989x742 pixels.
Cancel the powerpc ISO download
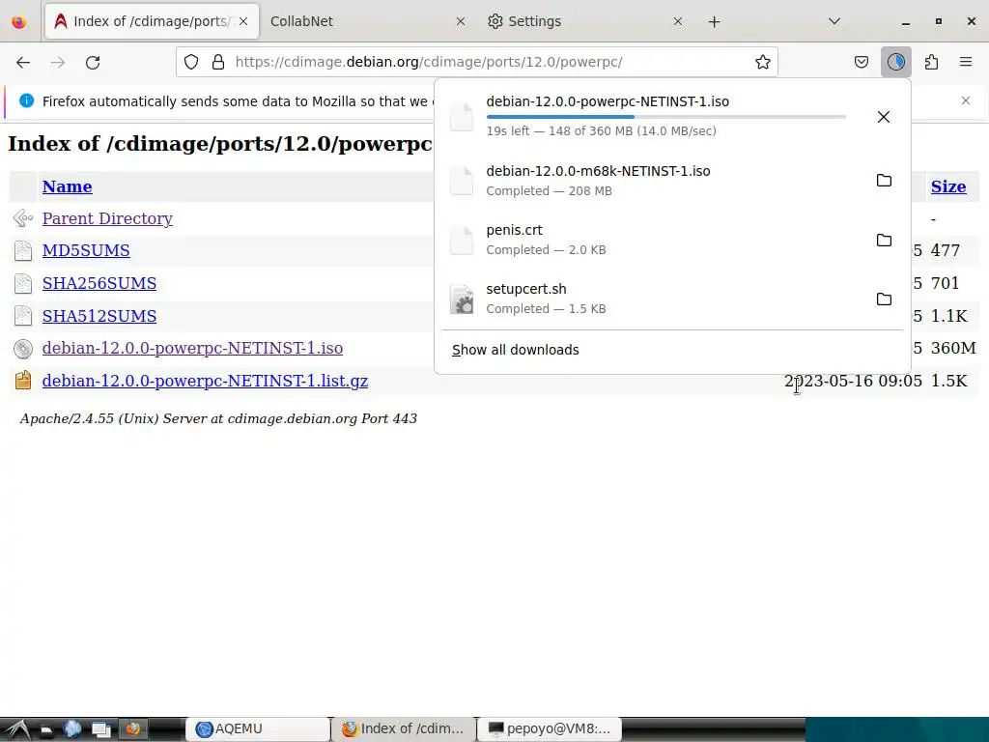[x=884, y=117]
